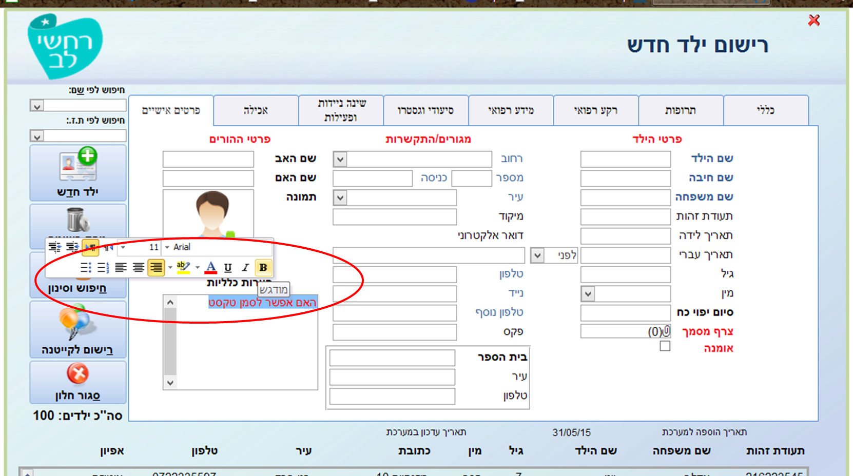The width and height of the screenshot is (853, 476).
Task: Expand the highlight color options arrow
Action: (x=170, y=267)
